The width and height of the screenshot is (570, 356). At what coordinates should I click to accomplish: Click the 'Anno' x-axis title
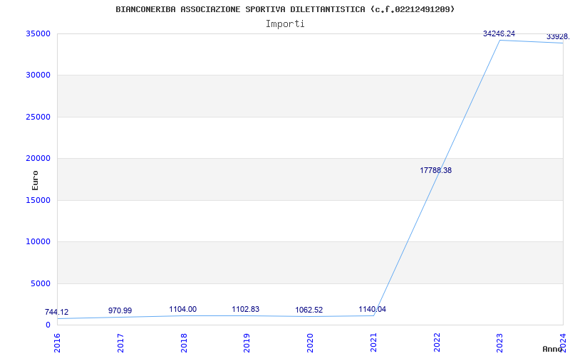click(551, 349)
